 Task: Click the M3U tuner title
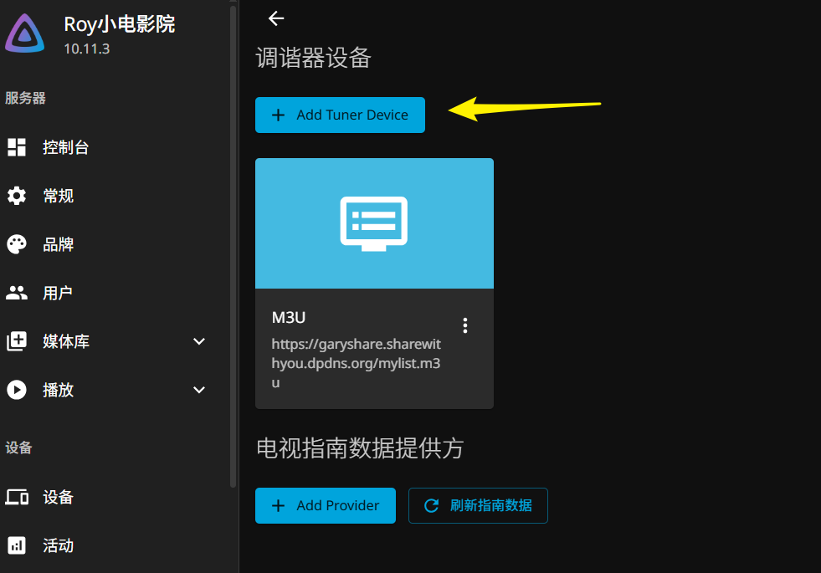(x=289, y=317)
